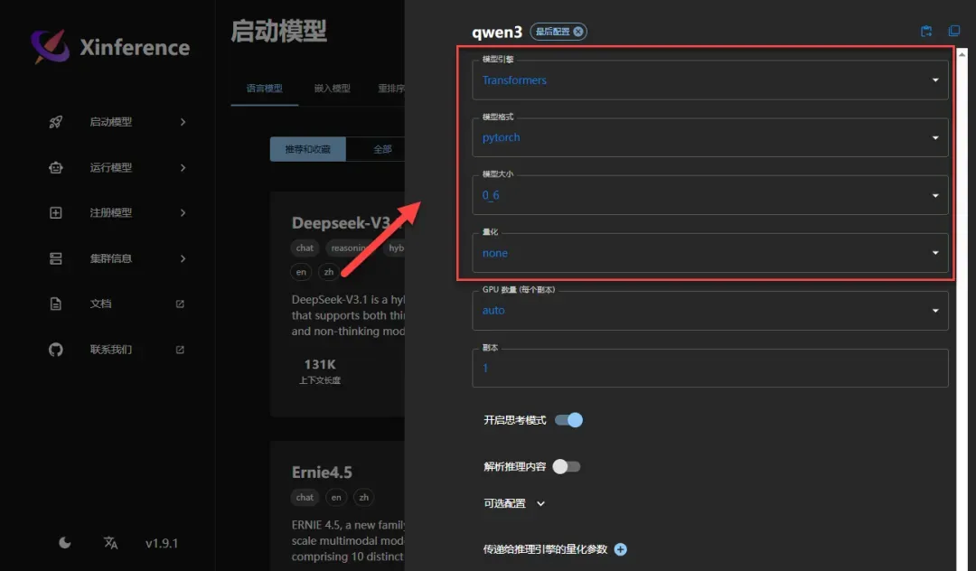
Task: Click the qwen3 panel title
Action: (497, 32)
